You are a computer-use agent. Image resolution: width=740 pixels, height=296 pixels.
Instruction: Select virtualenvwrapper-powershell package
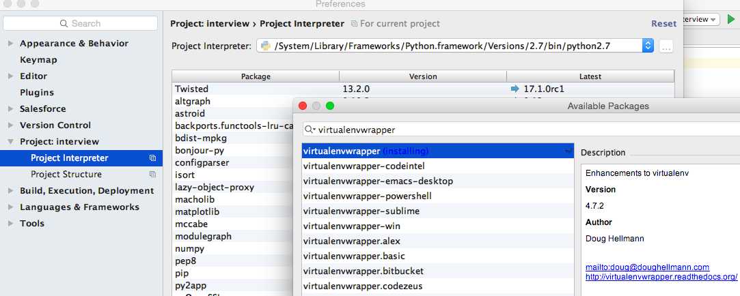pos(437,196)
